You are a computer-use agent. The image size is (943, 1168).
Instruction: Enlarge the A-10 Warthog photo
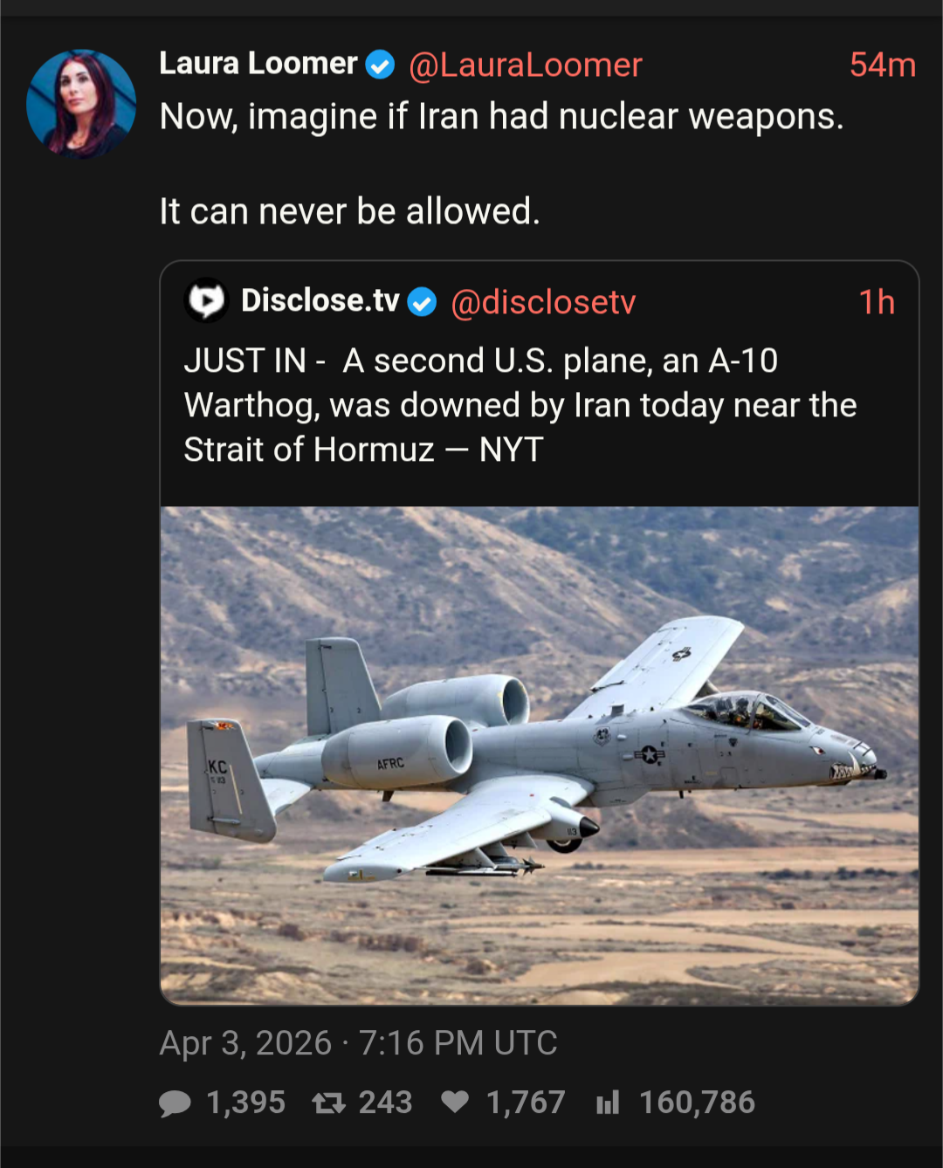pyautogui.click(x=540, y=755)
